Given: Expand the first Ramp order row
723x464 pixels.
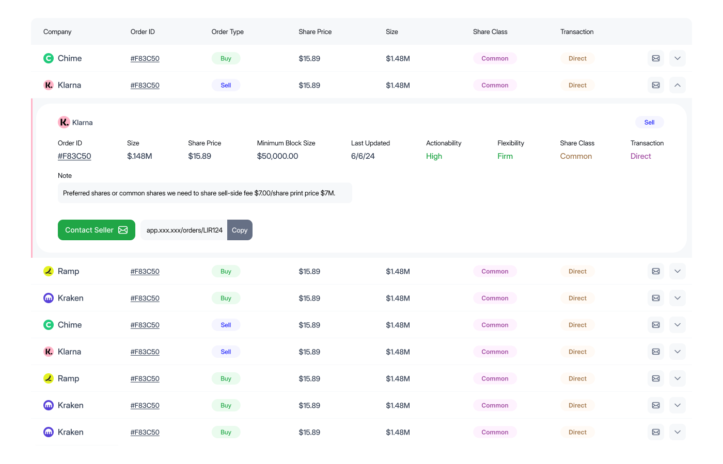Looking at the screenshot, I should click(678, 271).
